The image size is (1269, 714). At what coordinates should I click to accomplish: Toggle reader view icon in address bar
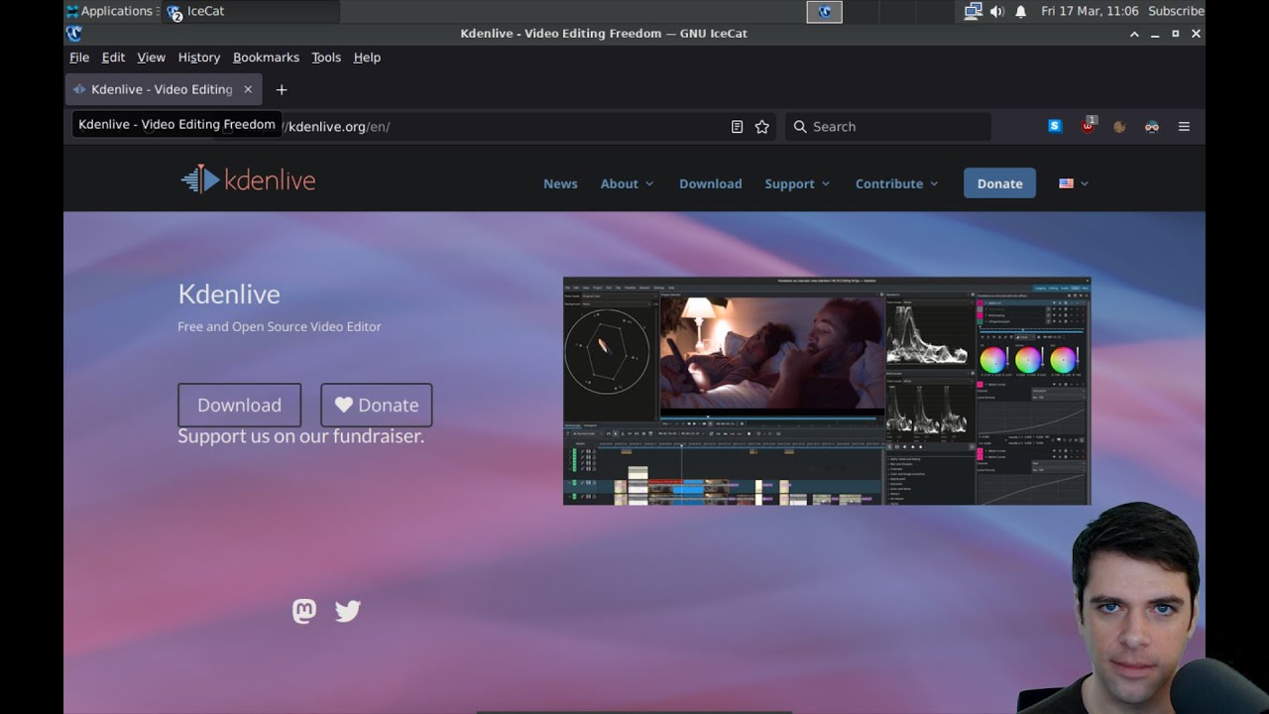click(x=737, y=127)
